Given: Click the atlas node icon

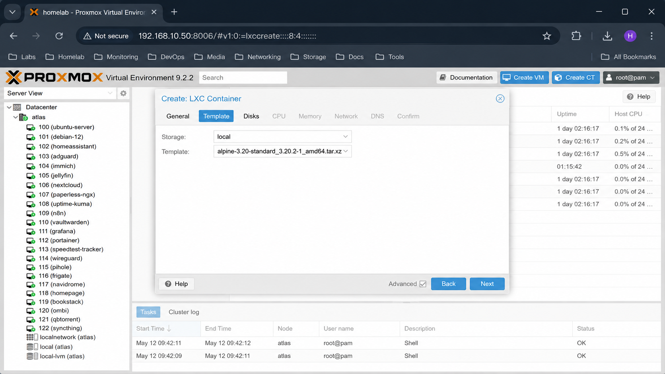Looking at the screenshot, I should [x=23, y=117].
